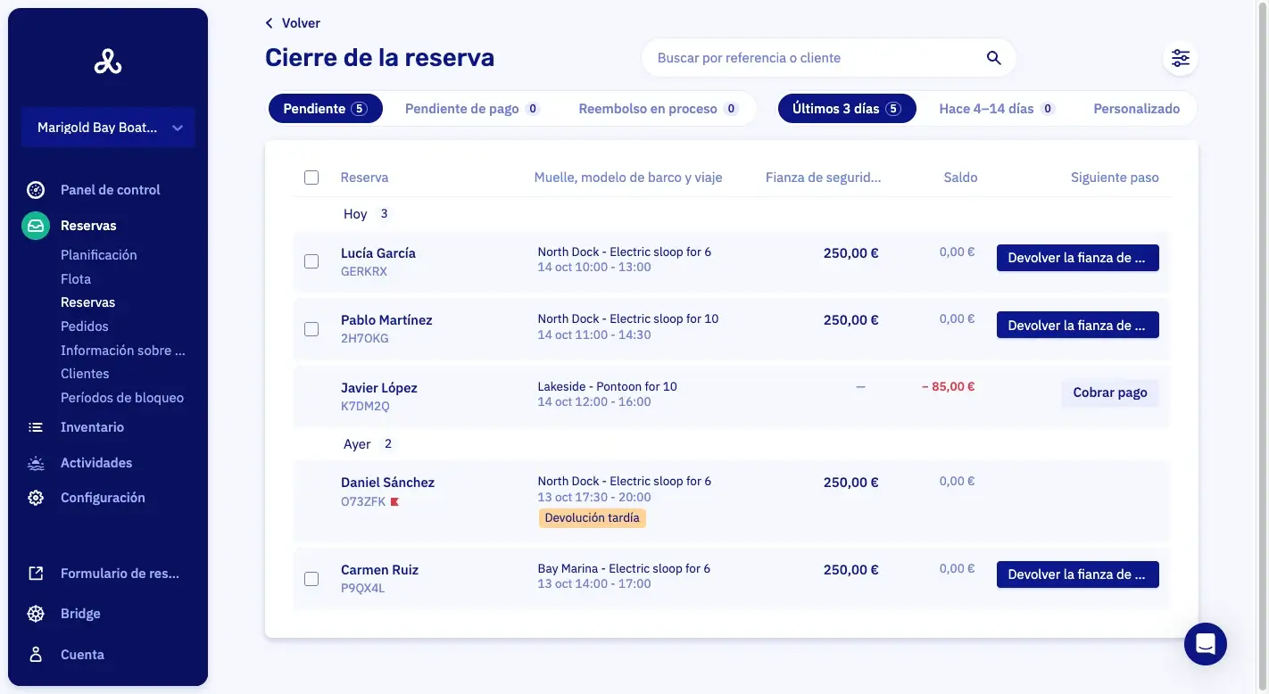The image size is (1269, 694).
Task: Click the Devolución tardía badge
Action: [593, 518]
